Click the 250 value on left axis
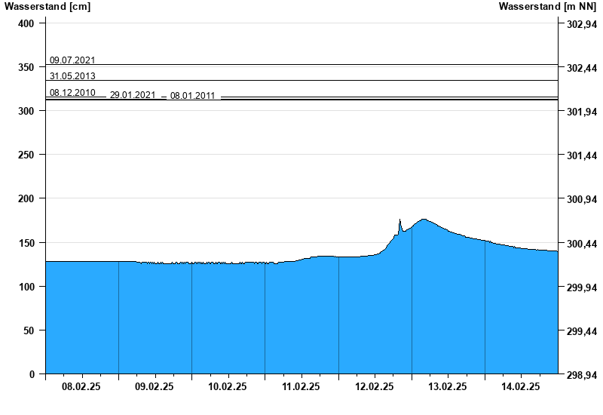 pos(26,155)
